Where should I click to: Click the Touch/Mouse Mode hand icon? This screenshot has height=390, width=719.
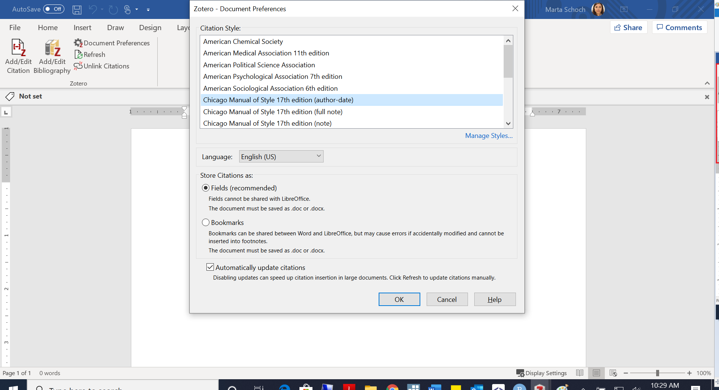[127, 9]
